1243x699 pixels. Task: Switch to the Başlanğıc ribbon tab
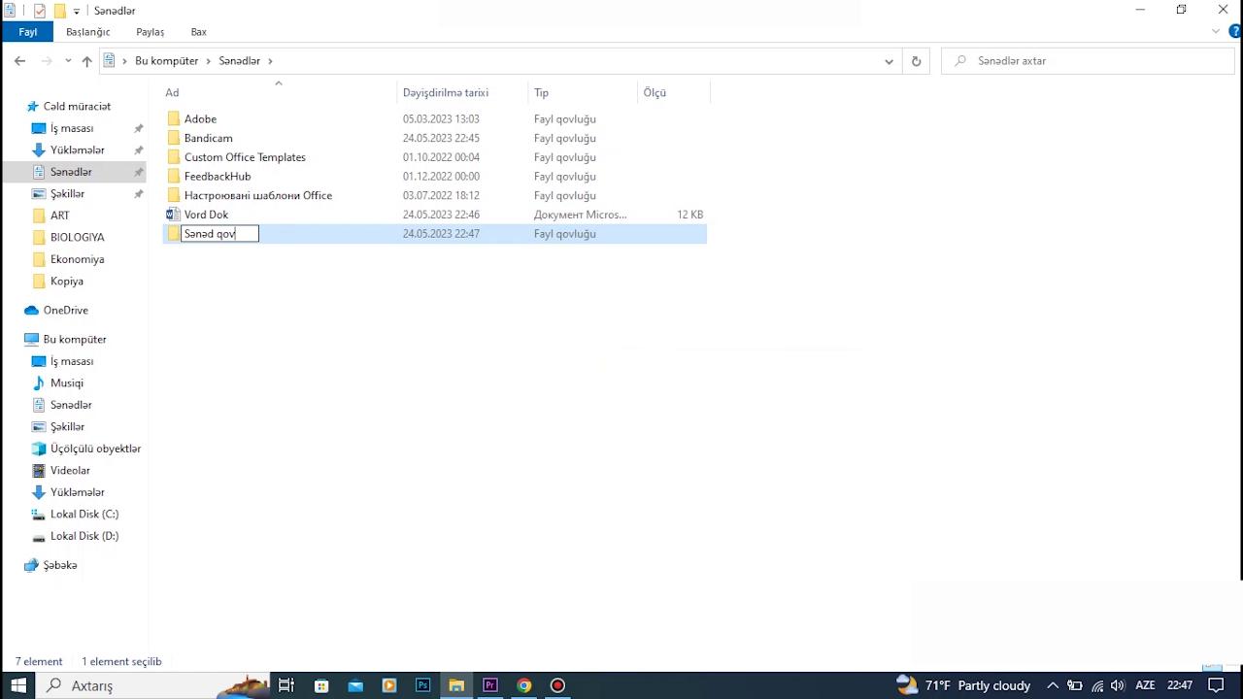click(x=88, y=32)
